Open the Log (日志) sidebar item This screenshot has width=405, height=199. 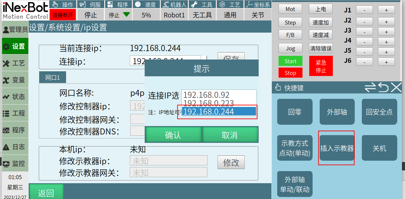tap(15, 147)
